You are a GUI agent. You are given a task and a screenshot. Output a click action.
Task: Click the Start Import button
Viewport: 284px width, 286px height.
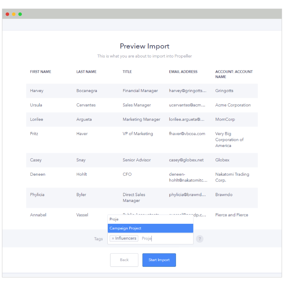159,260
